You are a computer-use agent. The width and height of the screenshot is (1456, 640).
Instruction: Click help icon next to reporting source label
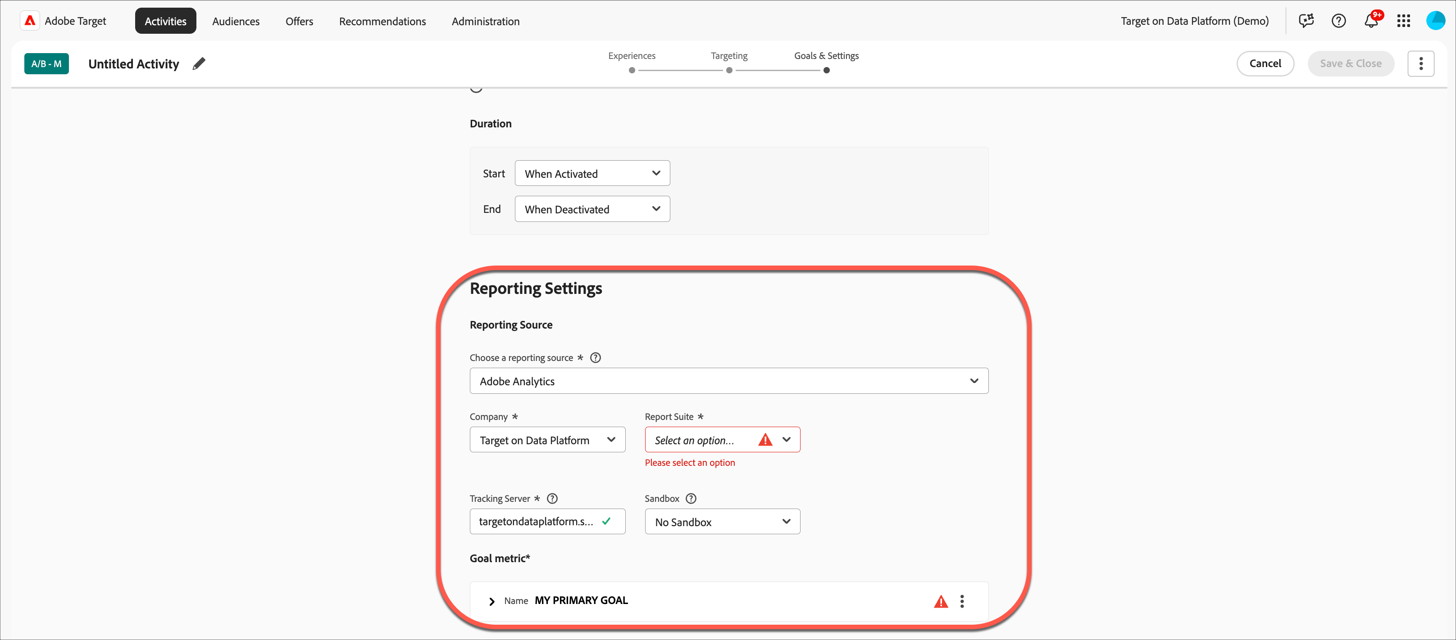pyautogui.click(x=595, y=357)
